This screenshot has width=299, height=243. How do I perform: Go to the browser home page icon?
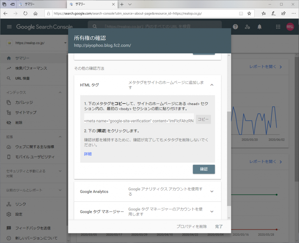[35, 13]
